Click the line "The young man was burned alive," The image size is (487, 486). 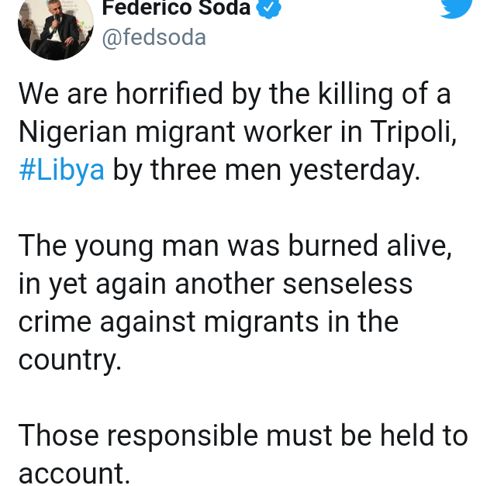tap(235, 246)
